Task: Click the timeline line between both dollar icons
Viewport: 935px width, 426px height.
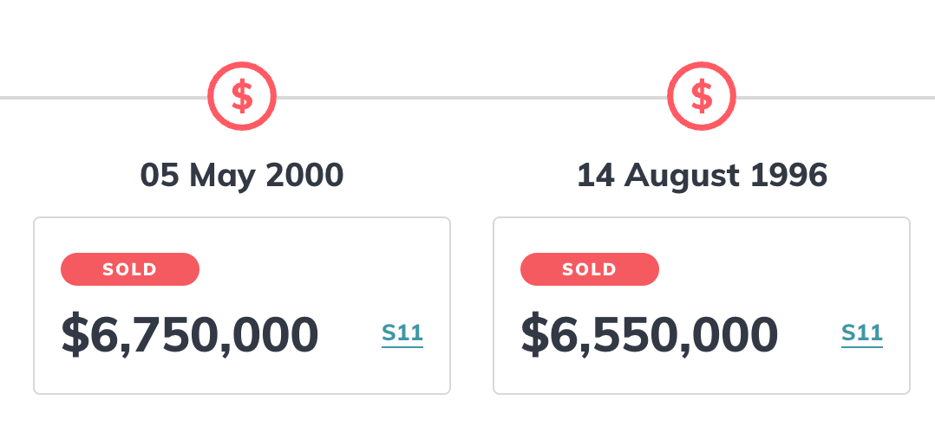Action: click(472, 98)
